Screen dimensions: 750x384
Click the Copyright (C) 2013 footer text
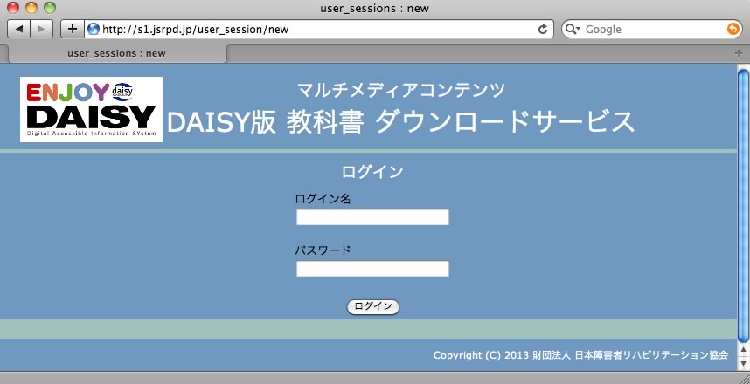(x=580, y=355)
